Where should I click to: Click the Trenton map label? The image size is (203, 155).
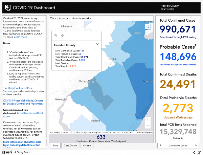(112, 59)
